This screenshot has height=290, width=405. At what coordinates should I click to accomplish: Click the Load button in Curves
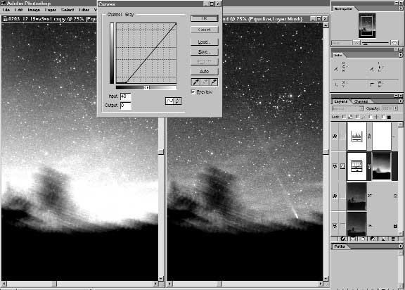[205, 42]
